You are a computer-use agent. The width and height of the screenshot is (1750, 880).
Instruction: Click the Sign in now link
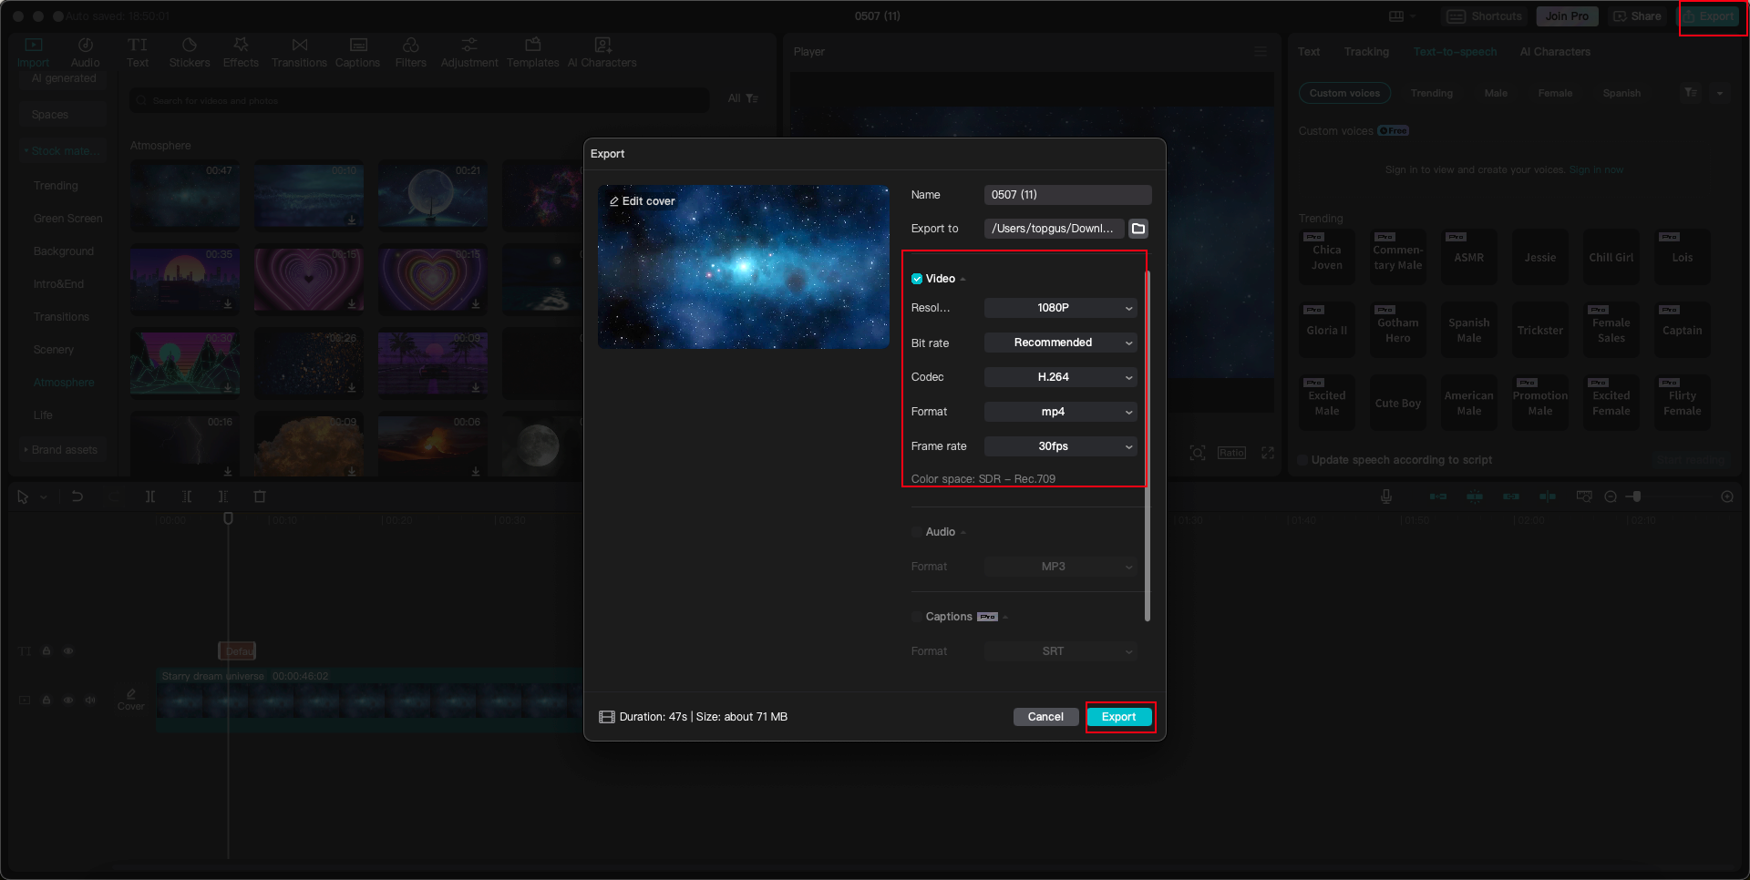click(x=1596, y=170)
